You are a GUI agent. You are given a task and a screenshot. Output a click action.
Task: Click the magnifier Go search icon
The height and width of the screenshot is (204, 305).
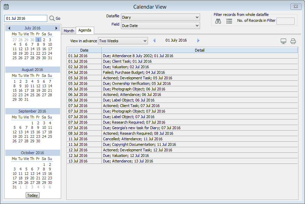click(52, 18)
